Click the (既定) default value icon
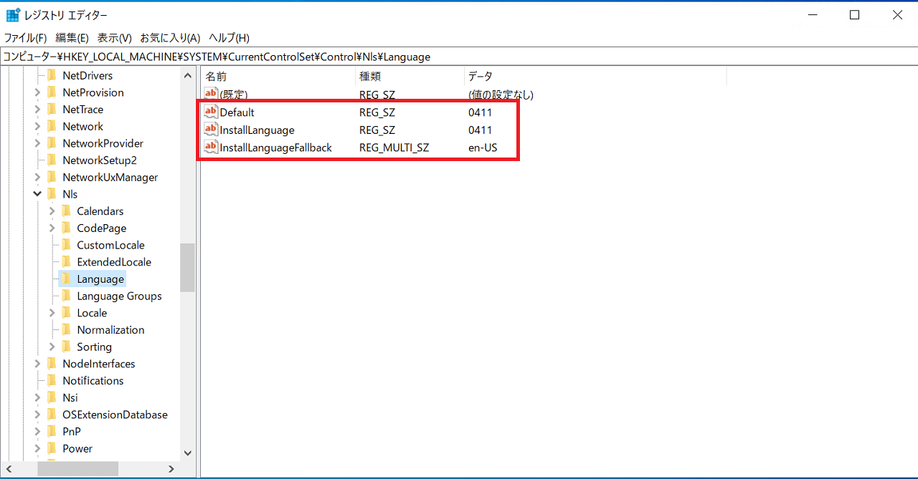This screenshot has height=479, width=918. coord(211,94)
